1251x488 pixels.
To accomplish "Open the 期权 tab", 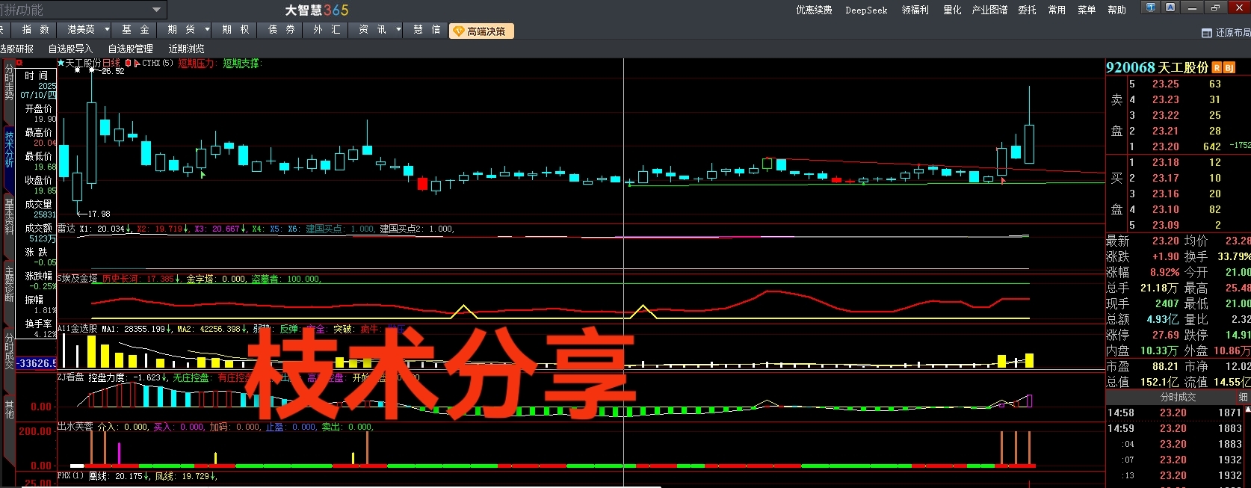I will [x=235, y=29].
